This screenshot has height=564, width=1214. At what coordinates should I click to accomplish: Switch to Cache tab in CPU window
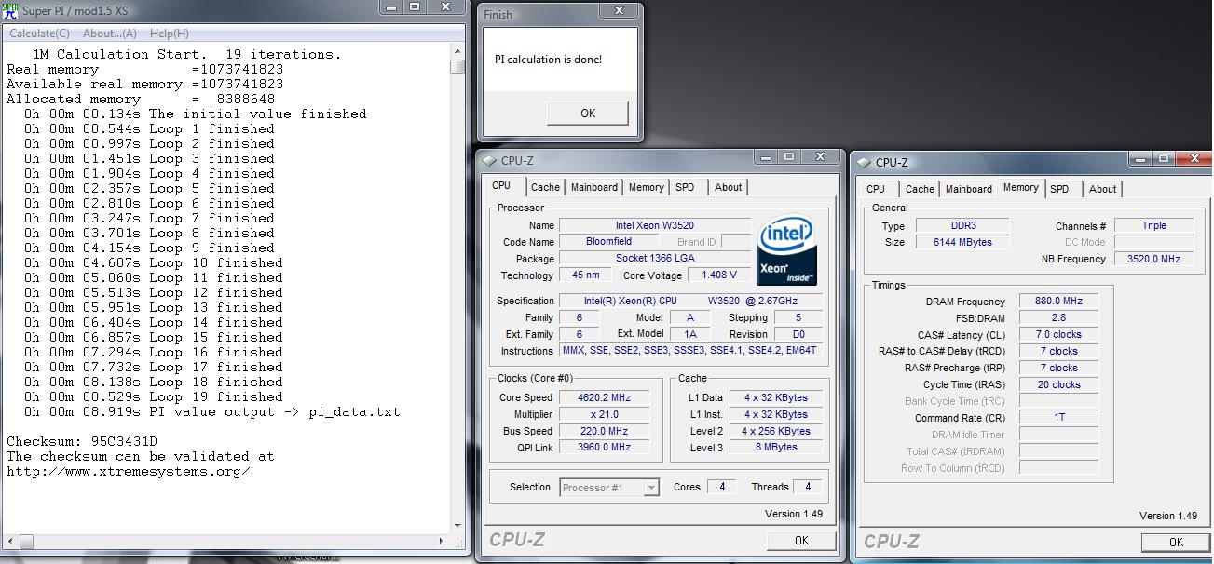click(545, 187)
